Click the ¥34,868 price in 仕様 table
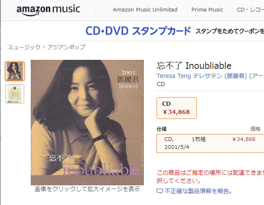 (244, 139)
